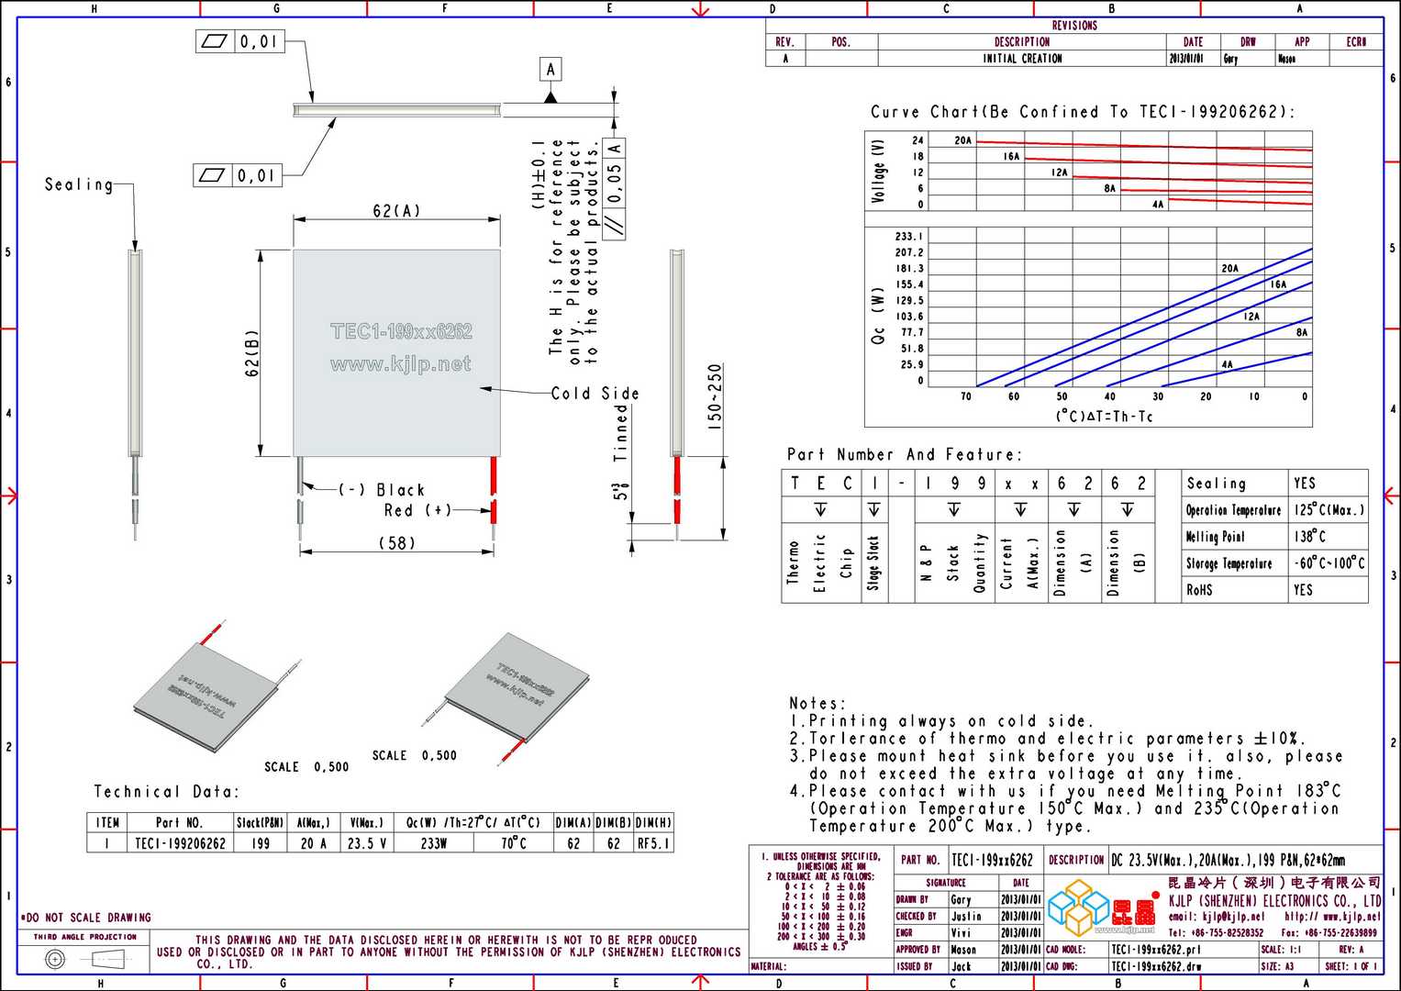Click the 20 A table cell
Screen dimensions: 1401x991
click(x=313, y=843)
